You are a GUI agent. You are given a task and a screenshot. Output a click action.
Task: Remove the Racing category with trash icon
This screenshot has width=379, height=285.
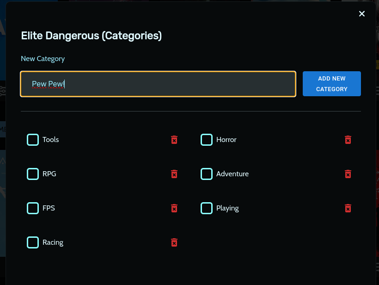(x=174, y=242)
